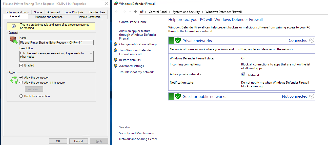
Task: Switch to the Remote Computers tab
Action: pos(89,17)
